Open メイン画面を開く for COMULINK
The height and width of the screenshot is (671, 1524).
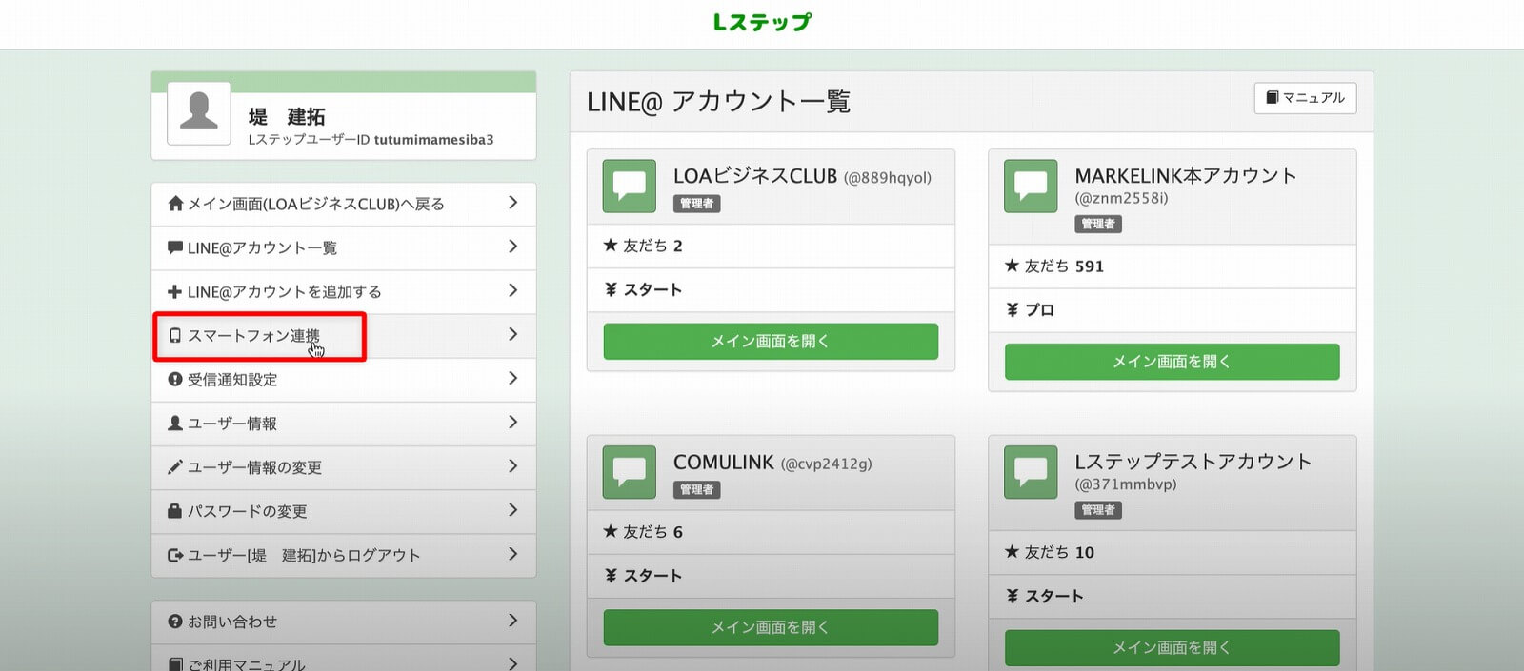771,627
